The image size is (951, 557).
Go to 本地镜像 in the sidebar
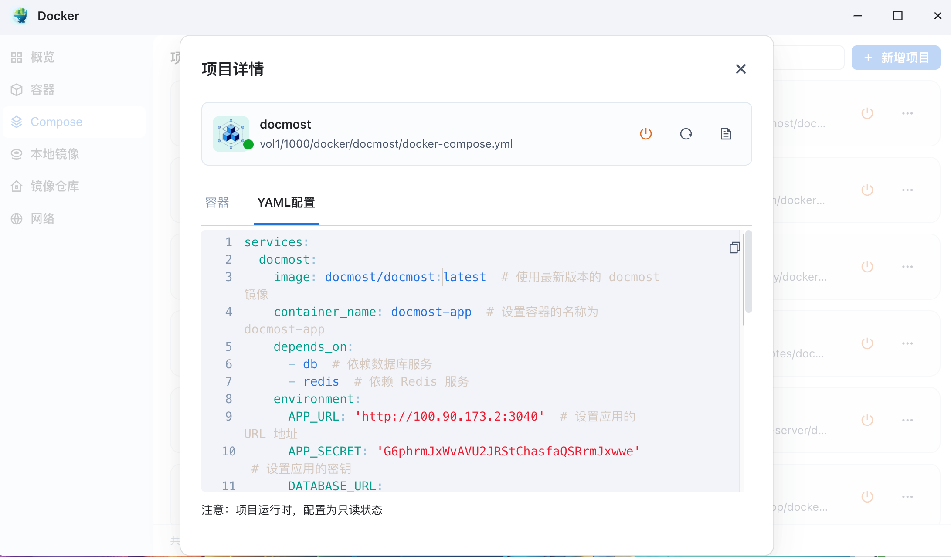(x=74, y=154)
